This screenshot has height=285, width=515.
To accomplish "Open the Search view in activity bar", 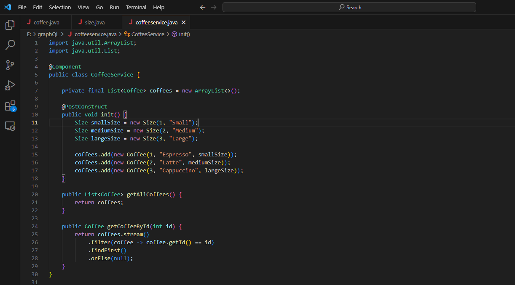I will [10, 45].
